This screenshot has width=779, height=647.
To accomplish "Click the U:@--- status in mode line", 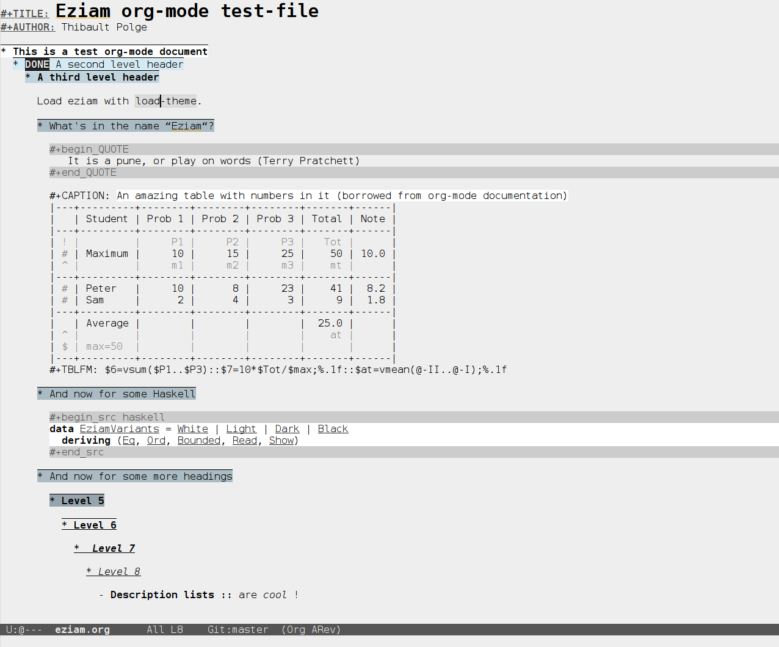I will point(24,630).
